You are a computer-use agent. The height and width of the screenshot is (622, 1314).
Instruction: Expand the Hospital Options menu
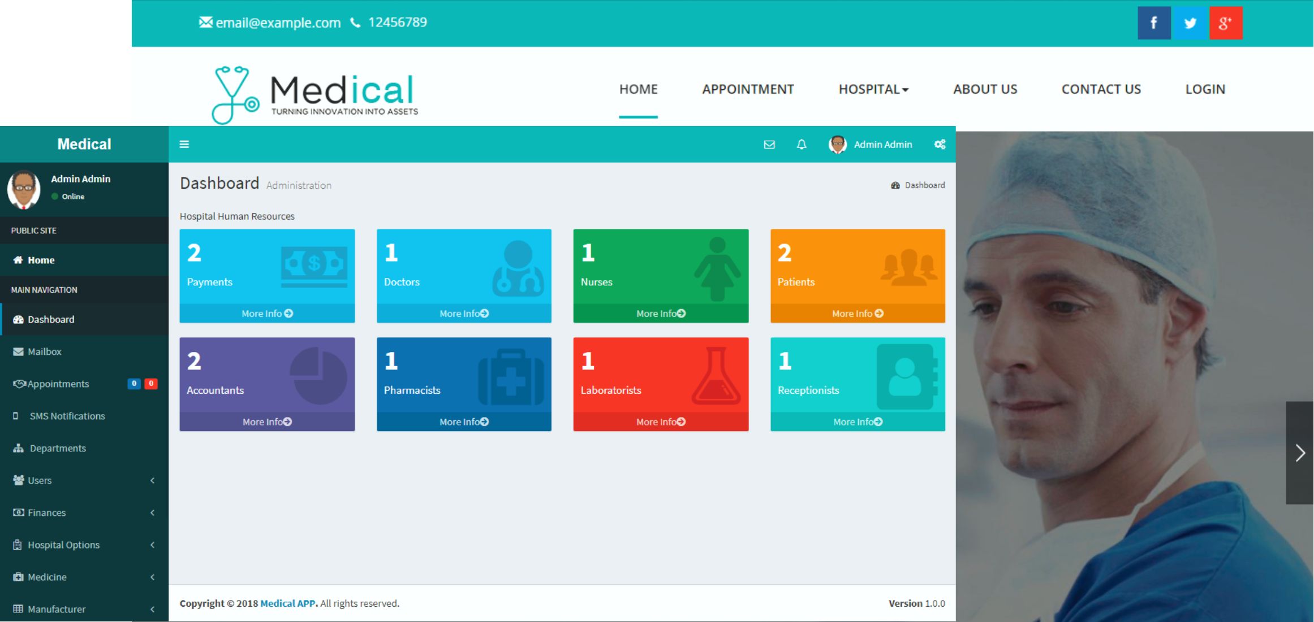coord(84,545)
